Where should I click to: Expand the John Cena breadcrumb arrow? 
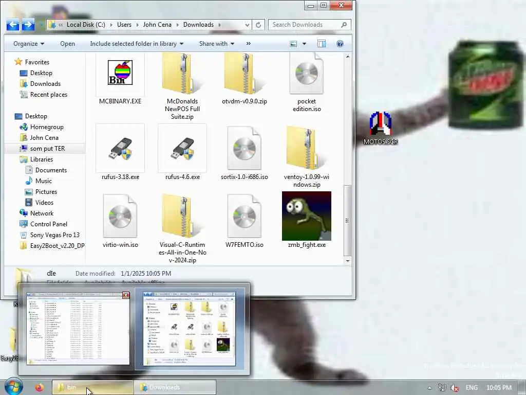177,25
